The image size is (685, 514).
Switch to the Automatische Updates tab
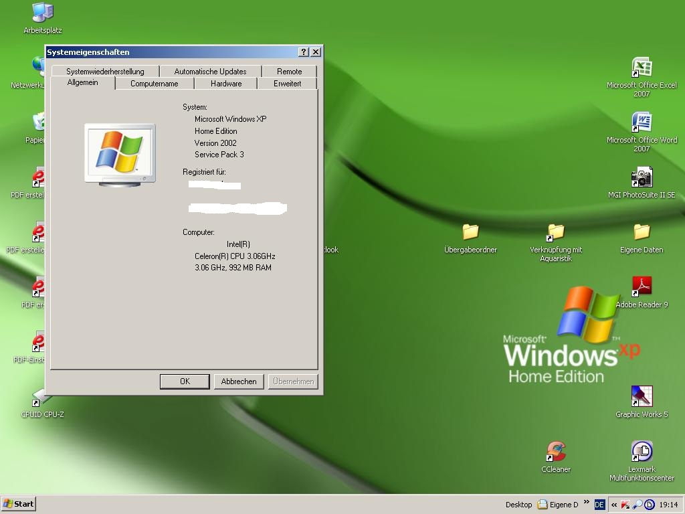(x=210, y=71)
